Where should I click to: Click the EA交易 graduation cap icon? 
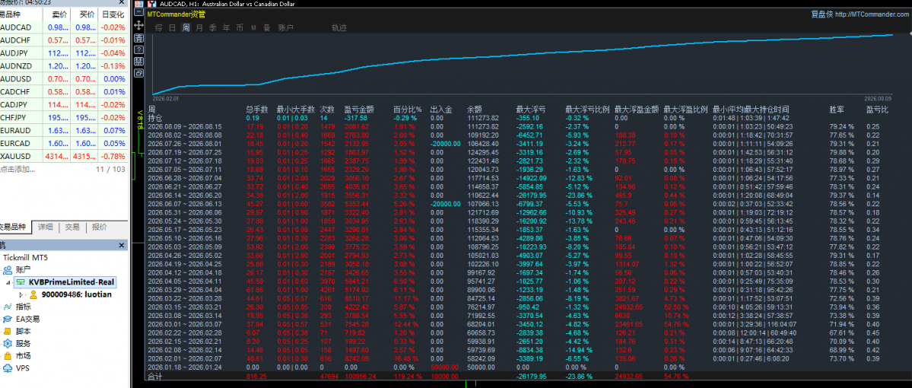pos(8,319)
